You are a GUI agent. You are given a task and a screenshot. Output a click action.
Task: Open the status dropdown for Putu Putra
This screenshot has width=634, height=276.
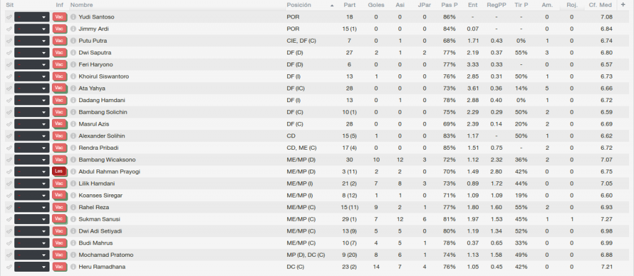point(32,41)
